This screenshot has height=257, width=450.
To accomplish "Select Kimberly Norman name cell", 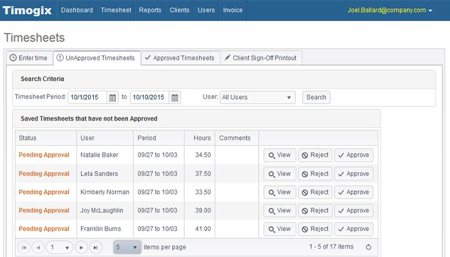I will point(105,192).
